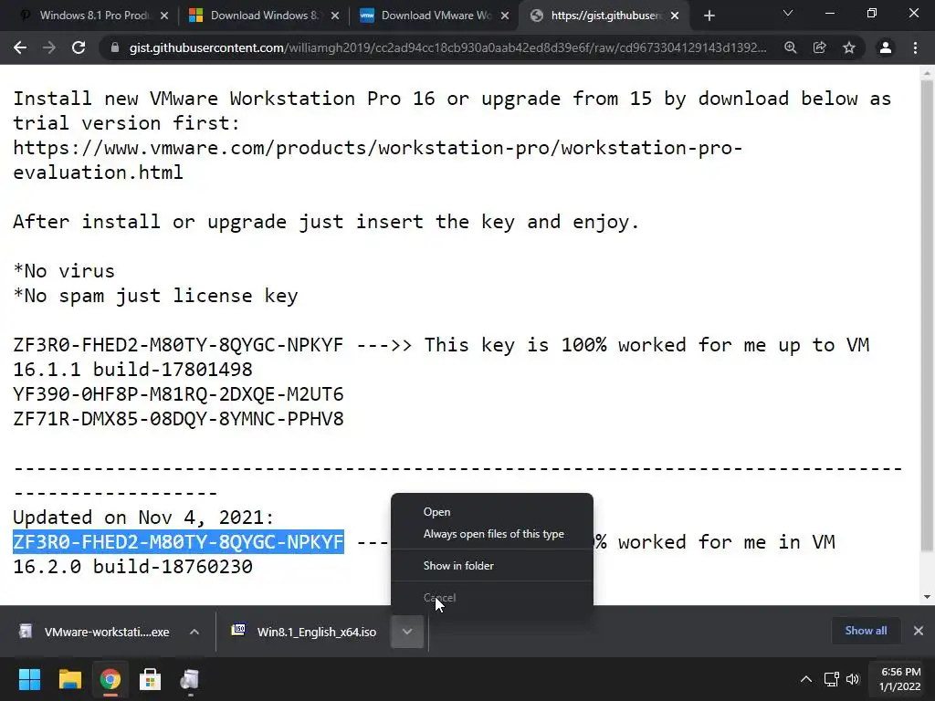Click the padlock site info icon
Image resolution: width=935 pixels, height=701 pixels.
(114, 47)
